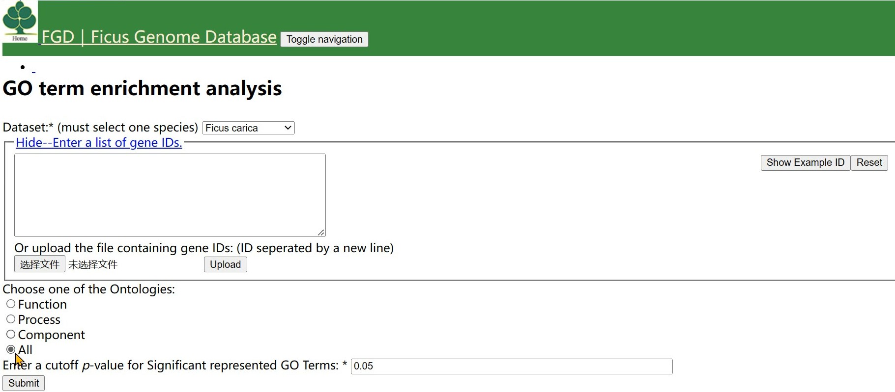Click the '未选择文件' file status text

93,265
